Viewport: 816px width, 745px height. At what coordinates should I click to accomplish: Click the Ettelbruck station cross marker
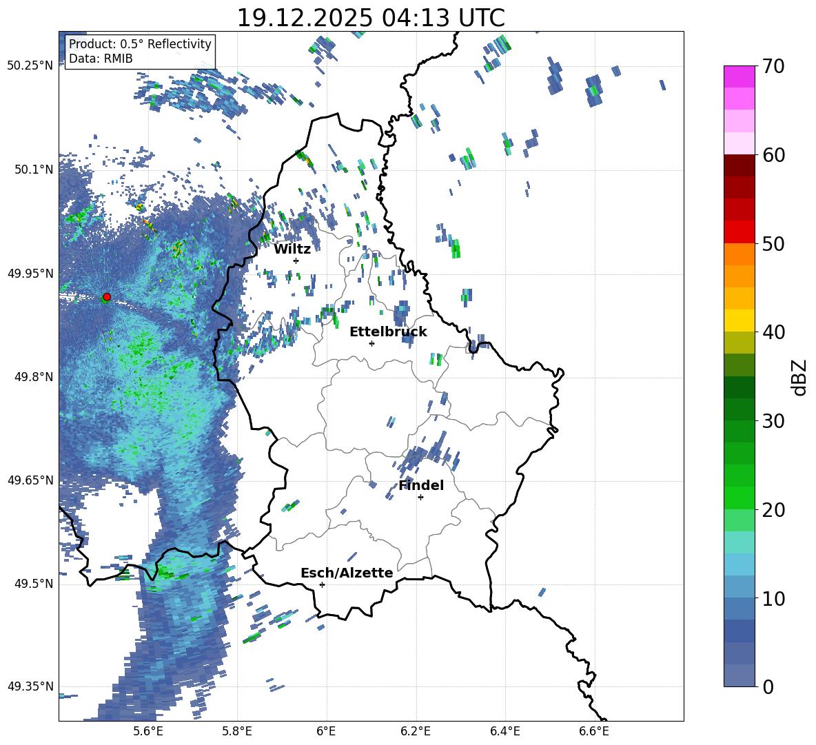point(371,343)
